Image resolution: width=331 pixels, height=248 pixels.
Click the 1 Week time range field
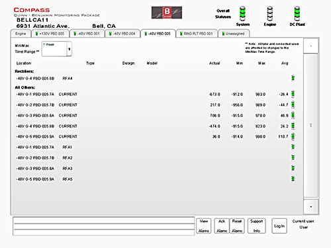54,49
